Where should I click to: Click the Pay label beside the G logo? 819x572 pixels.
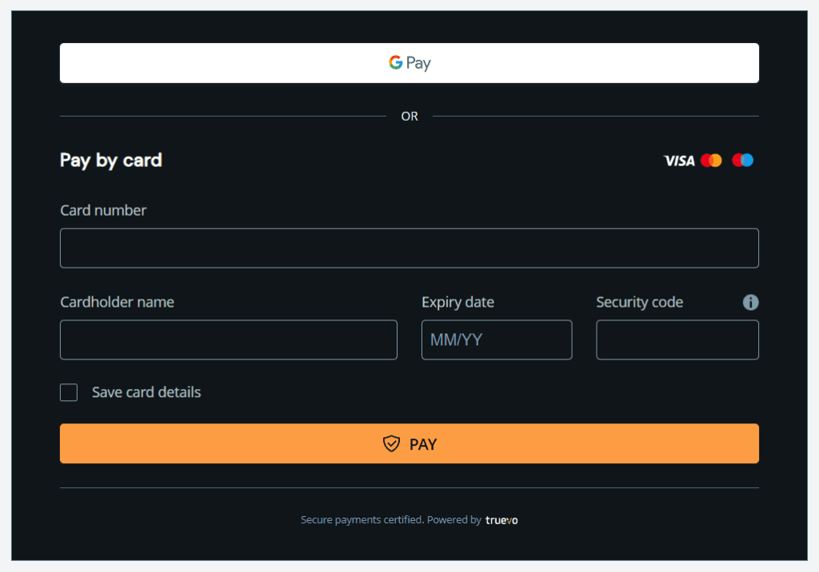pyautogui.click(x=419, y=62)
